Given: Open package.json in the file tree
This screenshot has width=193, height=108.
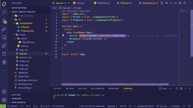Looking at the screenshot, I should pos(29,84).
